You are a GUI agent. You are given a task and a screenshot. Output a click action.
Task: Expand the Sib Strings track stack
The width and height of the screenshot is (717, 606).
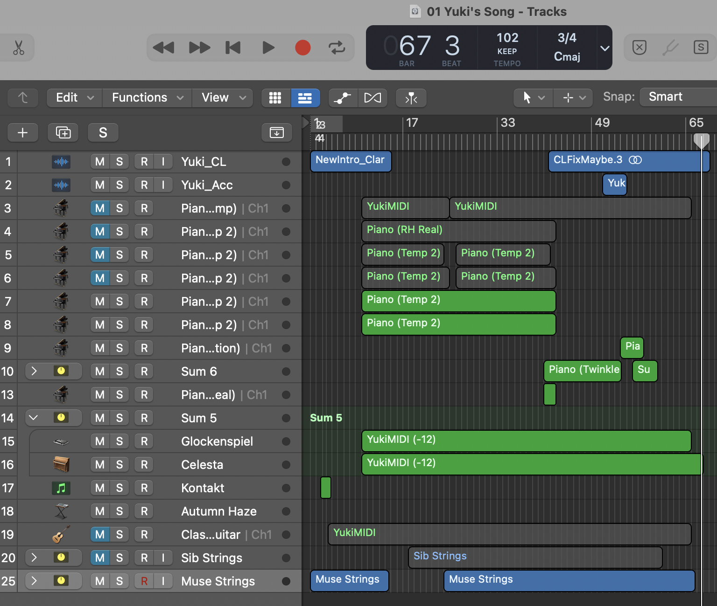pyautogui.click(x=34, y=558)
